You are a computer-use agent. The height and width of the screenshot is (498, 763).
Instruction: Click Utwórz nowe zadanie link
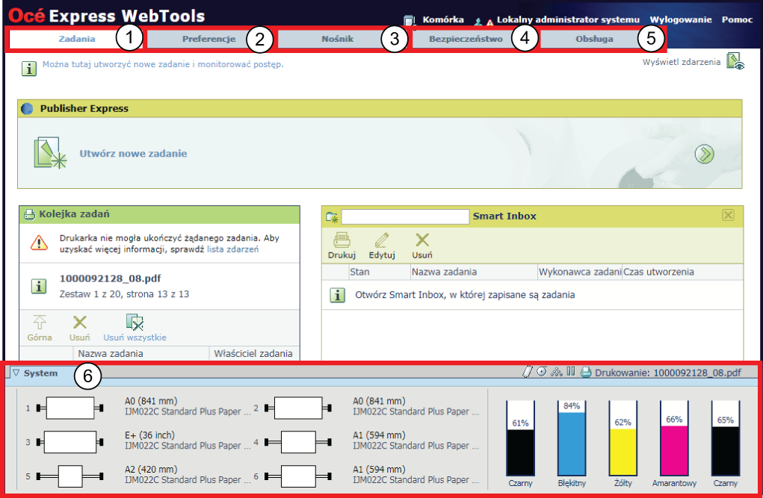[133, 153]
